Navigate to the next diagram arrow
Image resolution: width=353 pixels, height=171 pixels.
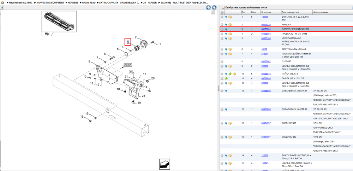214,7
